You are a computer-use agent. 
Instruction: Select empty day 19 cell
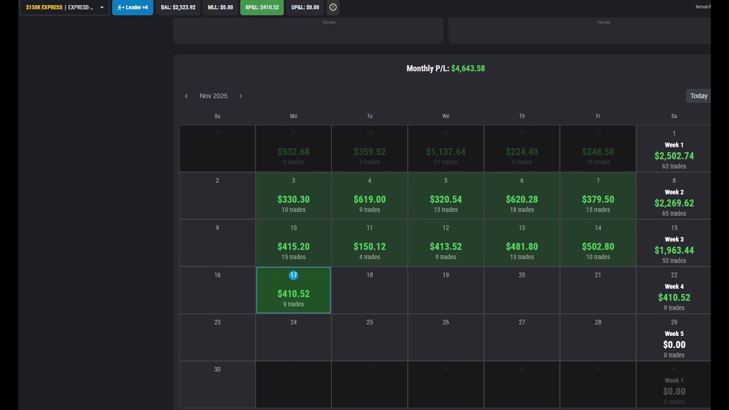click(446, 290)
